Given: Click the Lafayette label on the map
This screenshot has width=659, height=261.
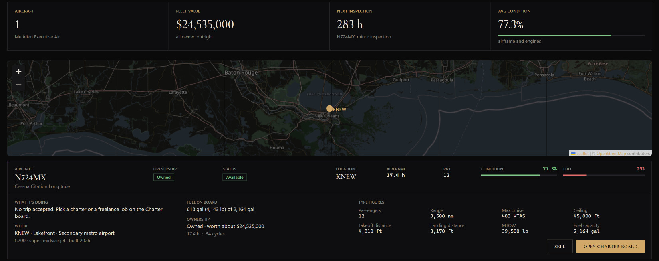Looking at the screenshot, I should pos(178,92).
